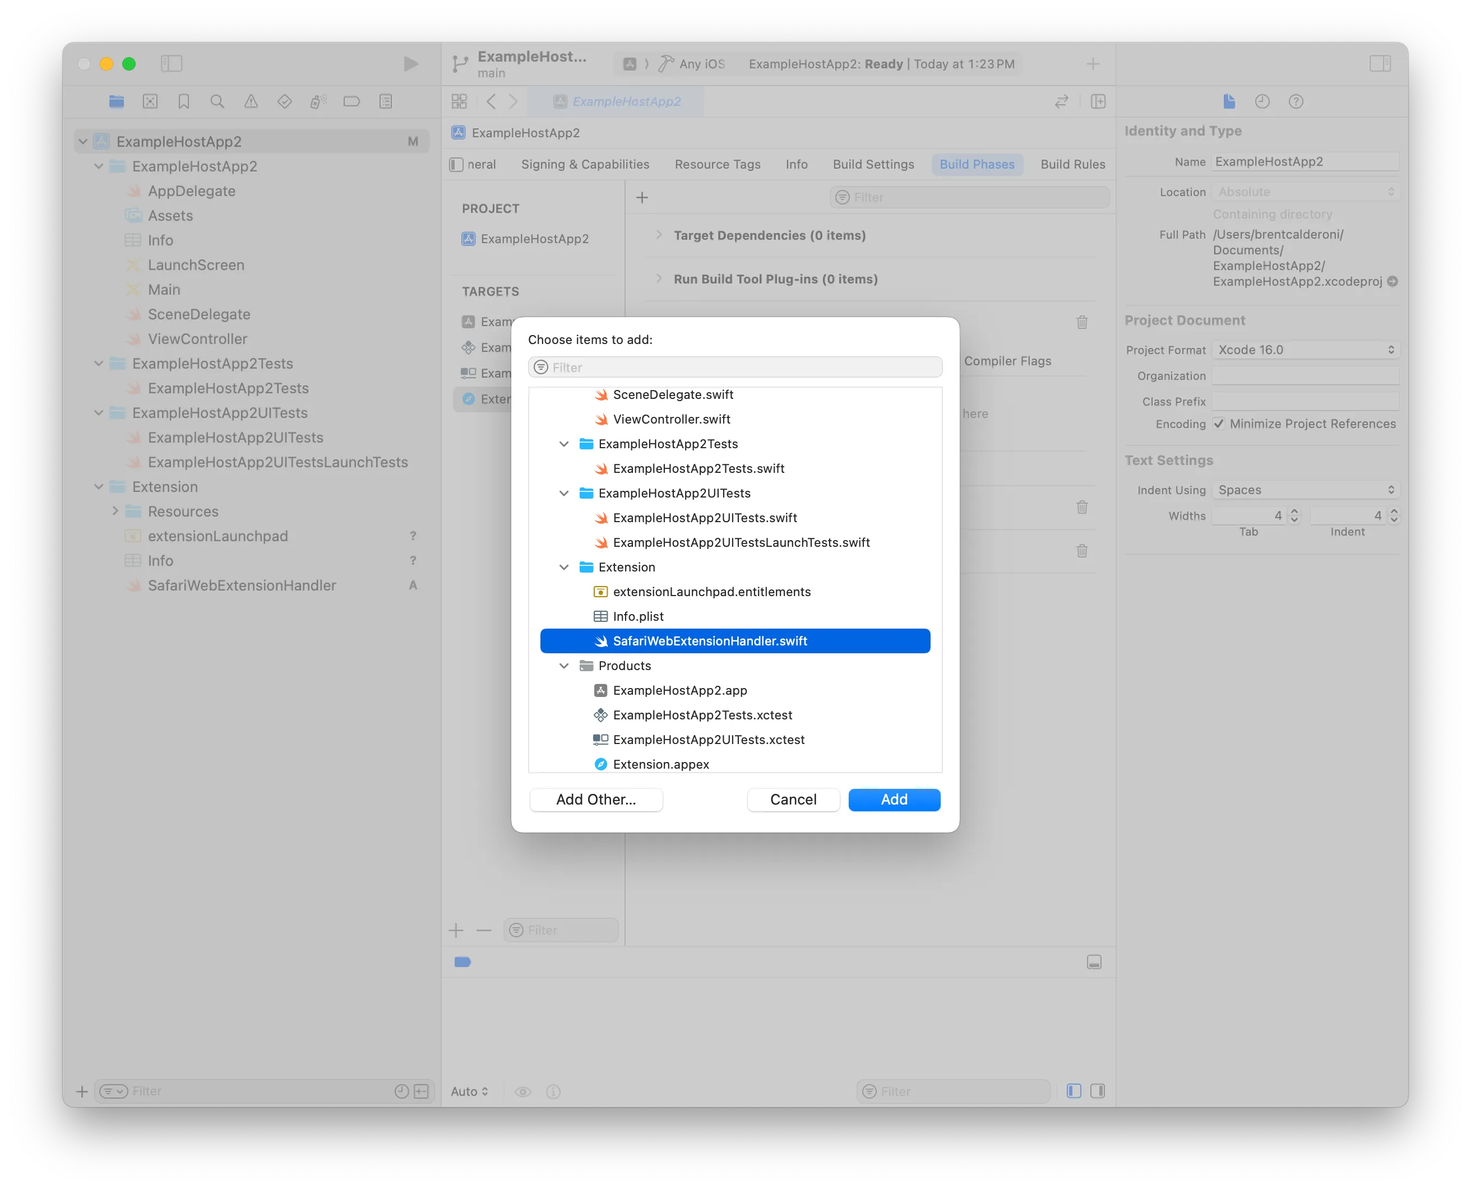This screenshot has width=1471, height=1190.
Task: Open the Bookmark navigator icon
Action: click(184, 101)
